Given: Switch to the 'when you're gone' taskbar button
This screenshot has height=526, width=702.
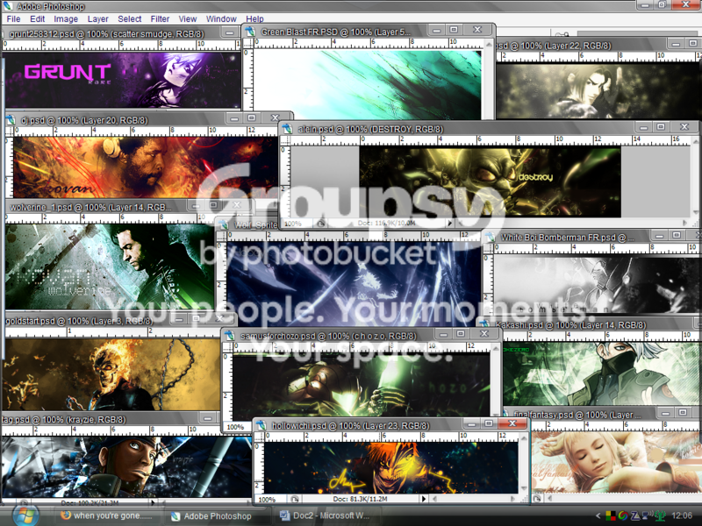Looking at the screenshot, I should [x=106, y=515].
